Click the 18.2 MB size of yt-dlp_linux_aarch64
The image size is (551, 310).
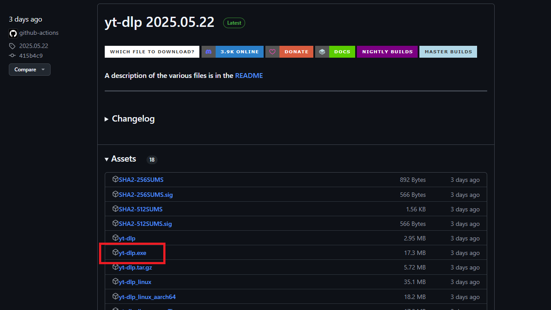pos(415,297)
